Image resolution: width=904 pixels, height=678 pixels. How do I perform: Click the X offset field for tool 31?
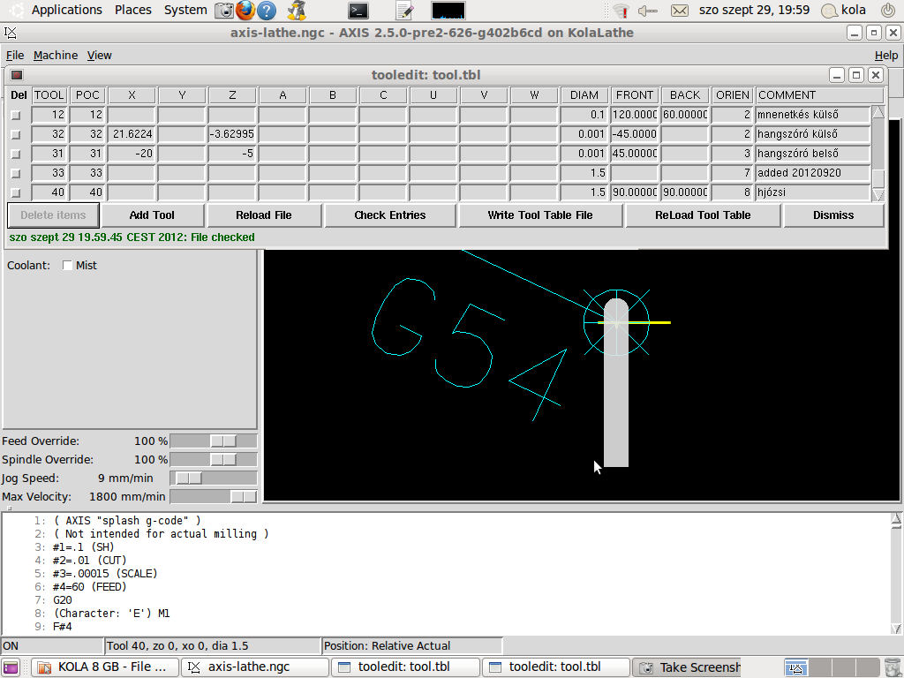click(132, 154)
